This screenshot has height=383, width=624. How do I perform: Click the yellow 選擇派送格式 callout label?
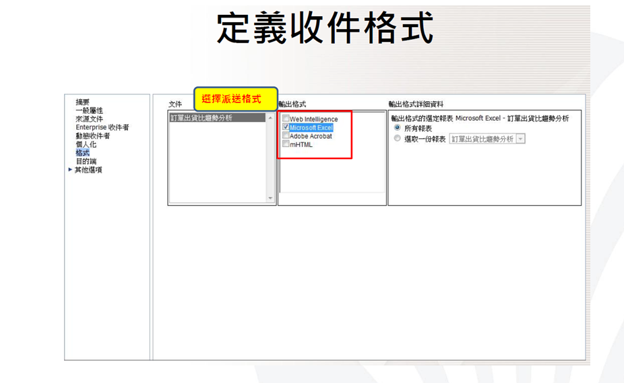(x=236, y=99)
